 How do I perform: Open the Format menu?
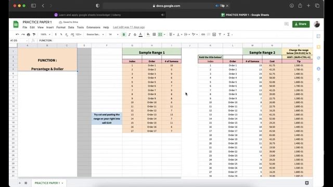click(x=61, y=28)
